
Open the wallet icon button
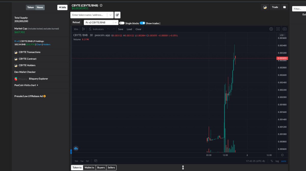(285, 7)
